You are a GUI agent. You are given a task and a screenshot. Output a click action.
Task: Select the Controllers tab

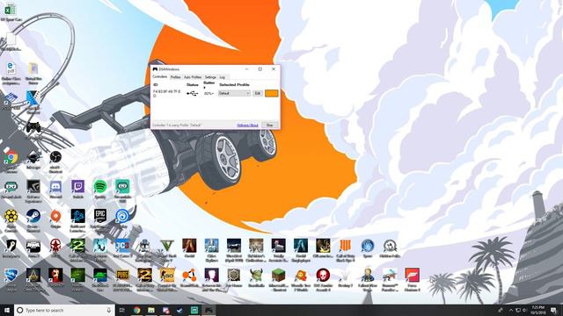pos(160,76)
